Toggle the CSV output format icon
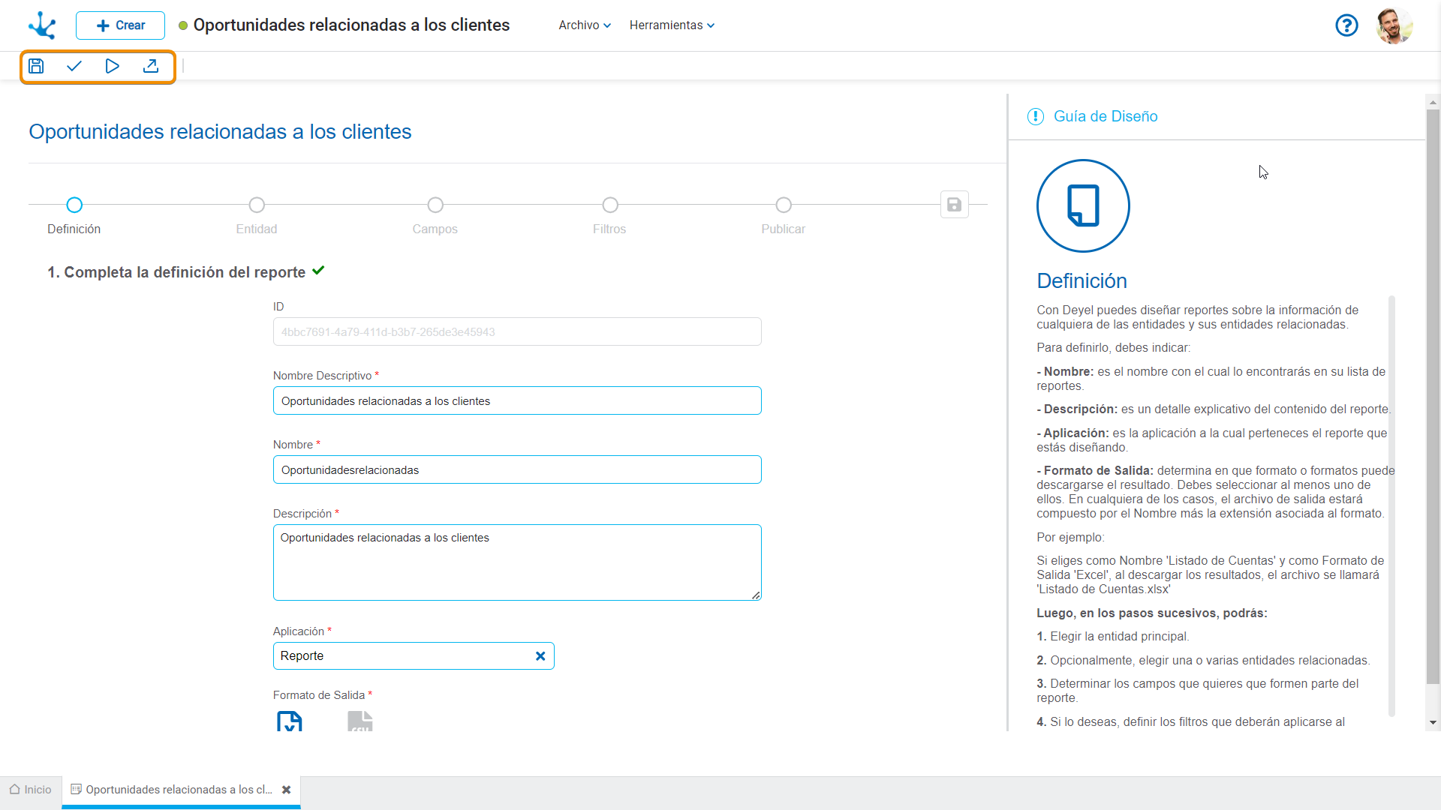Viewport: 1441px width, 810px height. pos(359,721)
